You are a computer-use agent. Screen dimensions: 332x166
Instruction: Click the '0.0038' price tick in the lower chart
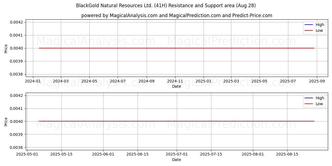tap(17, 147)
